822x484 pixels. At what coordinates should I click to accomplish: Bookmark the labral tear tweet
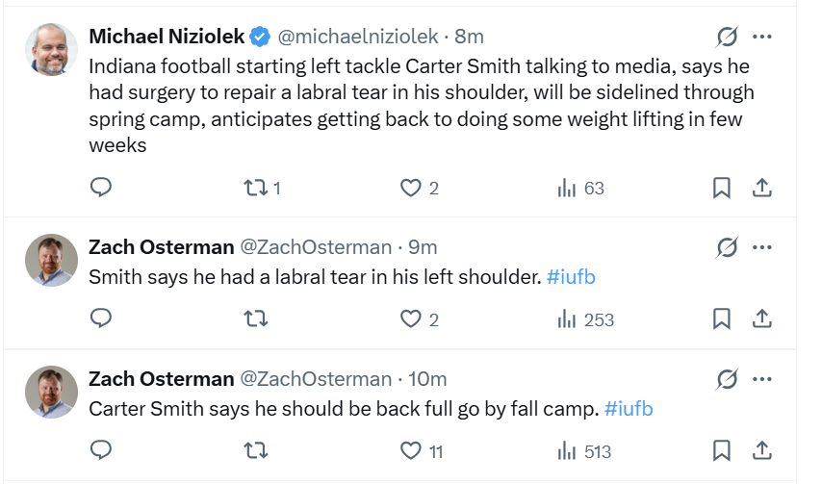coord(721,318)
